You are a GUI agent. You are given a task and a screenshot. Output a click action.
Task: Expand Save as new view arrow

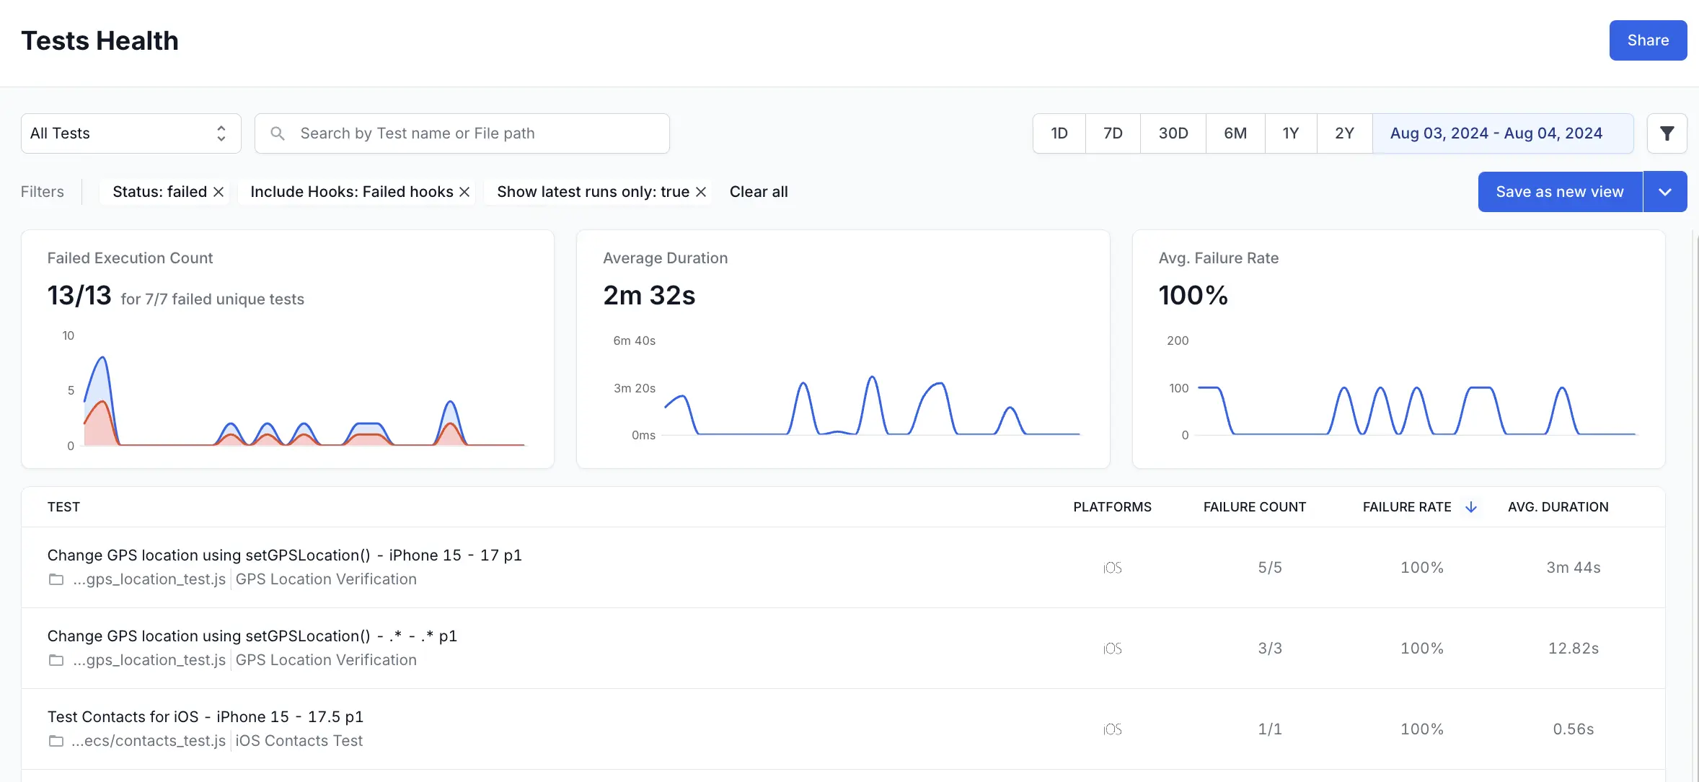(x=1664, y=192)
